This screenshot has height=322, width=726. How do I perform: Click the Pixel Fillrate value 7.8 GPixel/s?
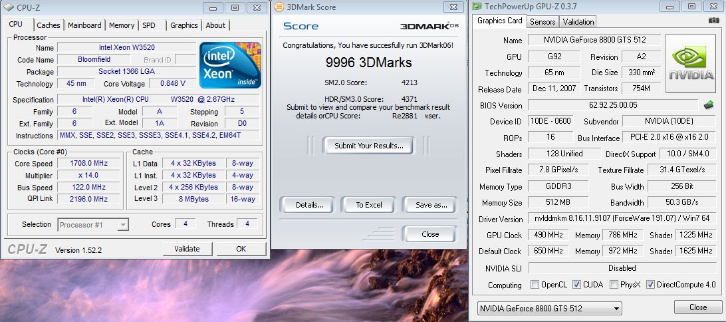[x=558, y=170]
